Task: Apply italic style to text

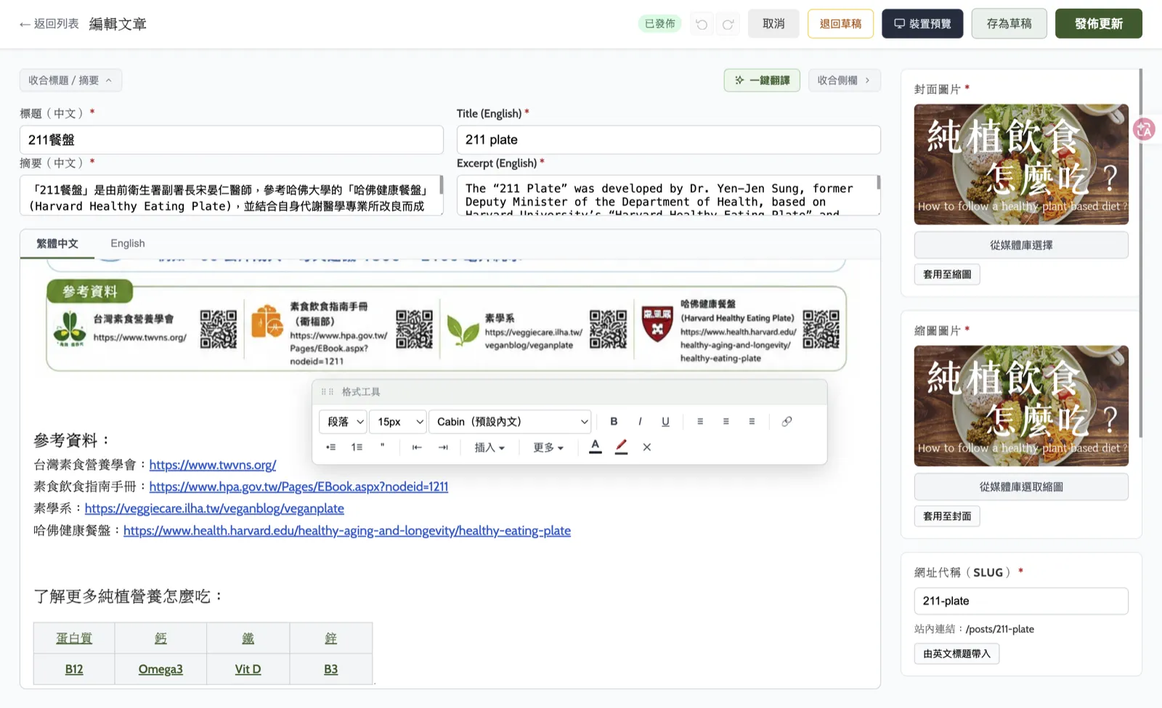Action: pos(640,421)
